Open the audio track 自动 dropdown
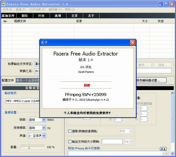The height and width of the screenshot is (157, 176). coord(126,131)
